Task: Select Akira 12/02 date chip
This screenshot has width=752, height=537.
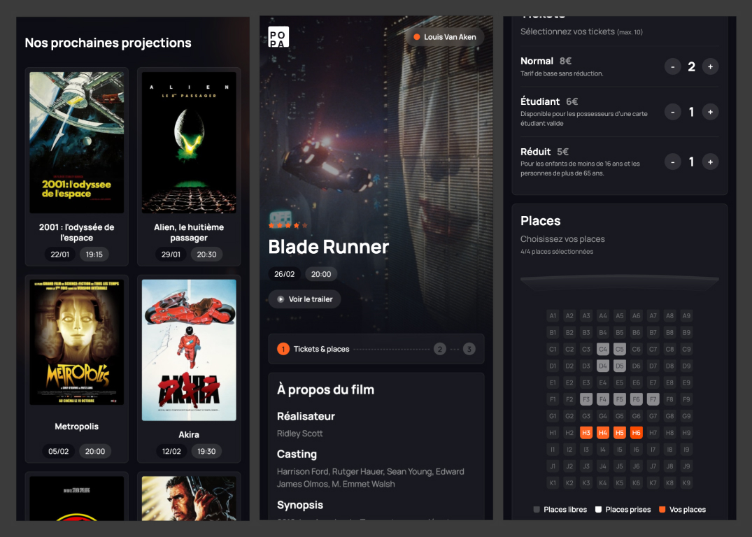Action: click(x=171, y=451)
